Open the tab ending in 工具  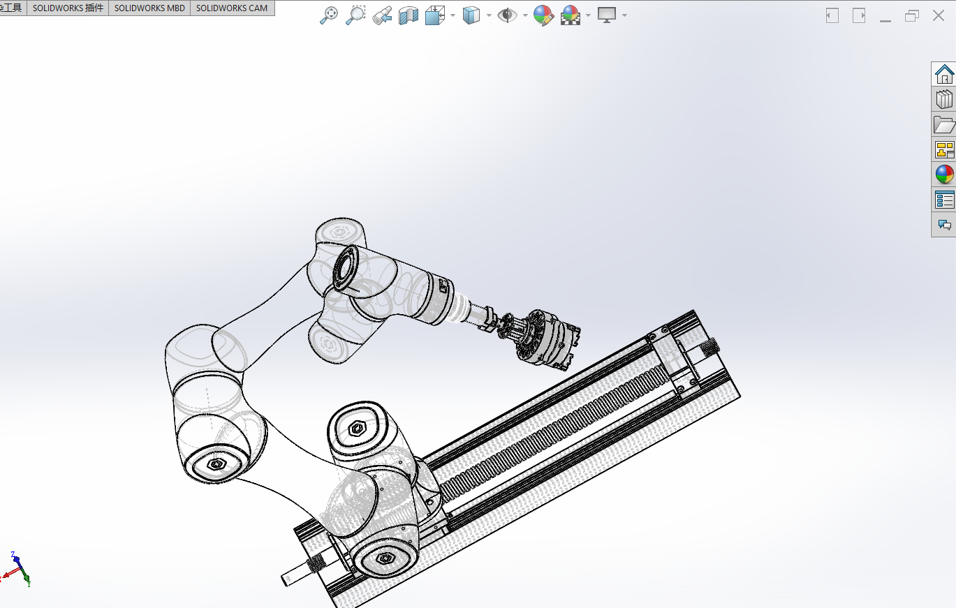coord(13,8)
